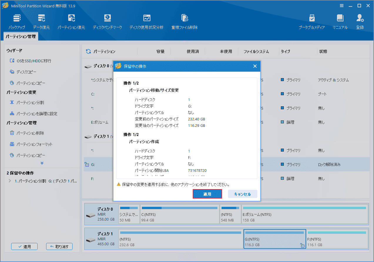Expand more sidebar options with double chevron
This screenshot has width=374, height=262.
(x=42, y=163)
